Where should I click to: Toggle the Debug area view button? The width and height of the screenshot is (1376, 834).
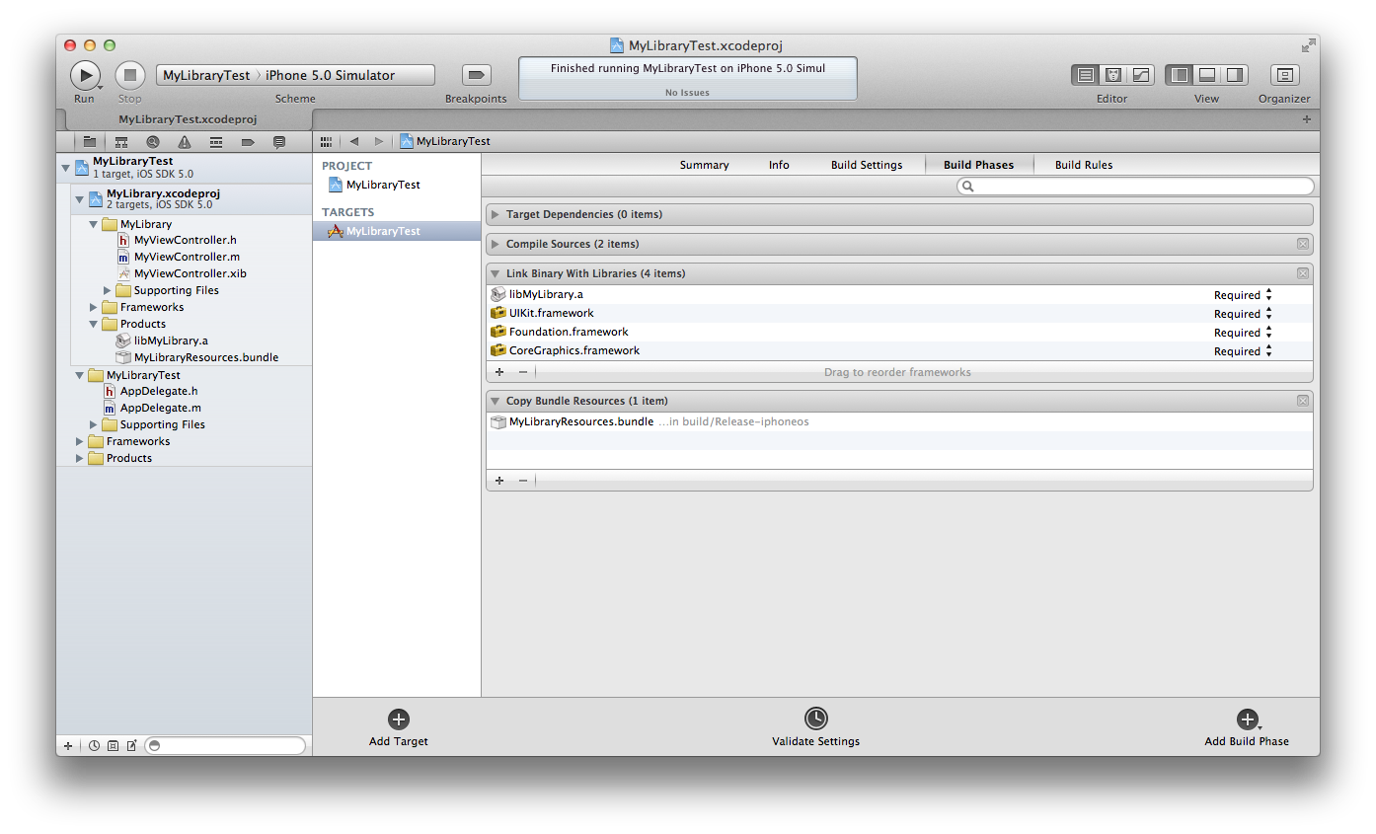pyautogui.click(x=1206, y=75)
